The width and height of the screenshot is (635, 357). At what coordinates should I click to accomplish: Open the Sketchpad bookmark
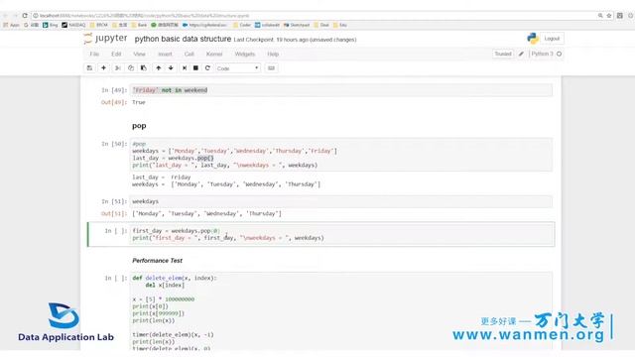(297, 25)
